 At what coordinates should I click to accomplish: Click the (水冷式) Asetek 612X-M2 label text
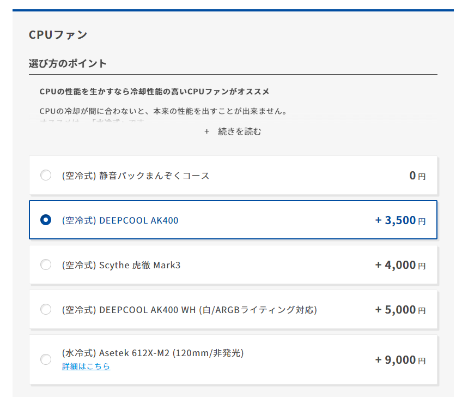click(153, 353)
